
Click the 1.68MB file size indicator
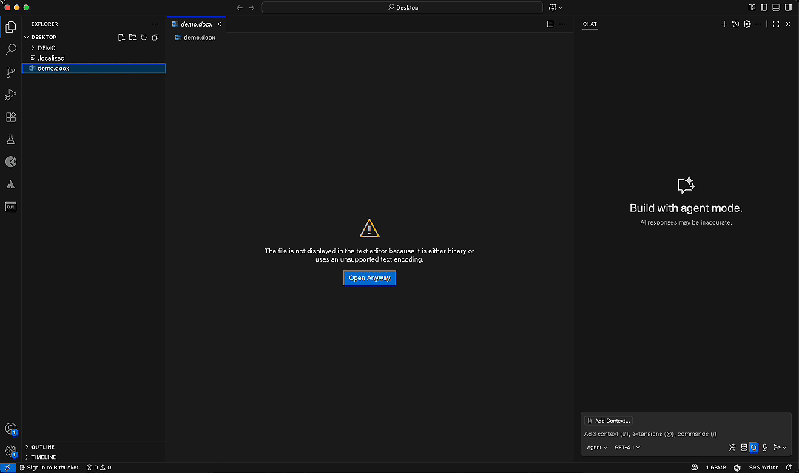coord(716,467)
